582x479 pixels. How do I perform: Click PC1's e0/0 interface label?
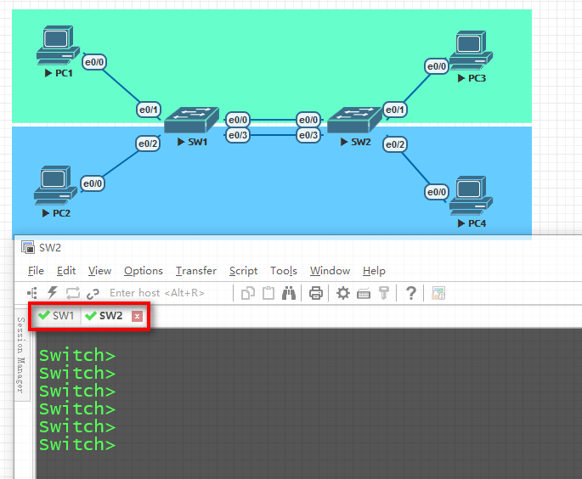(94, 62)
